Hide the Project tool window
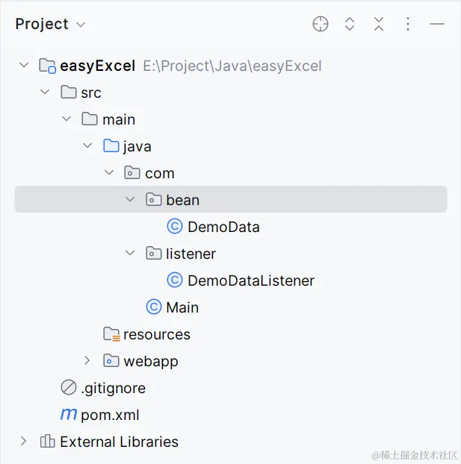The width and height of the screenshot is (461, 464). click(x=436, y=24)
